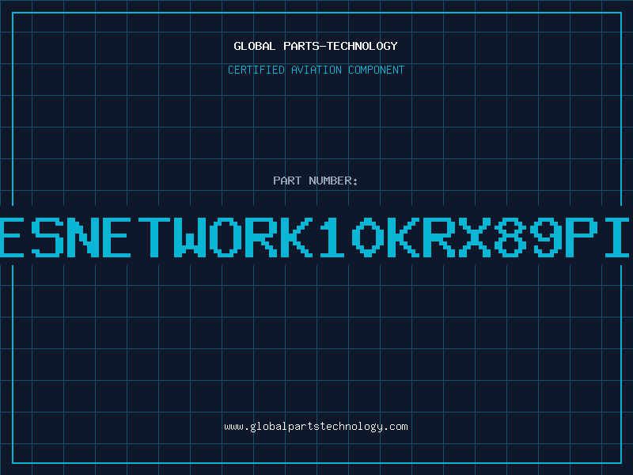Click the GLOBAL PARTS-TECHNOLOGY heading
This screenshot has width=633, height=475.
click(316, 46)
